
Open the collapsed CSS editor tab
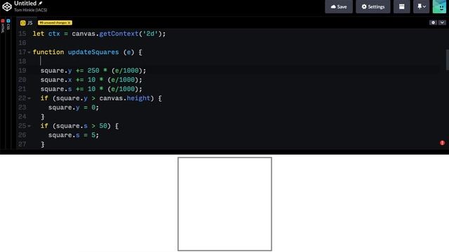pyautogui.click(x=8, y=25)
